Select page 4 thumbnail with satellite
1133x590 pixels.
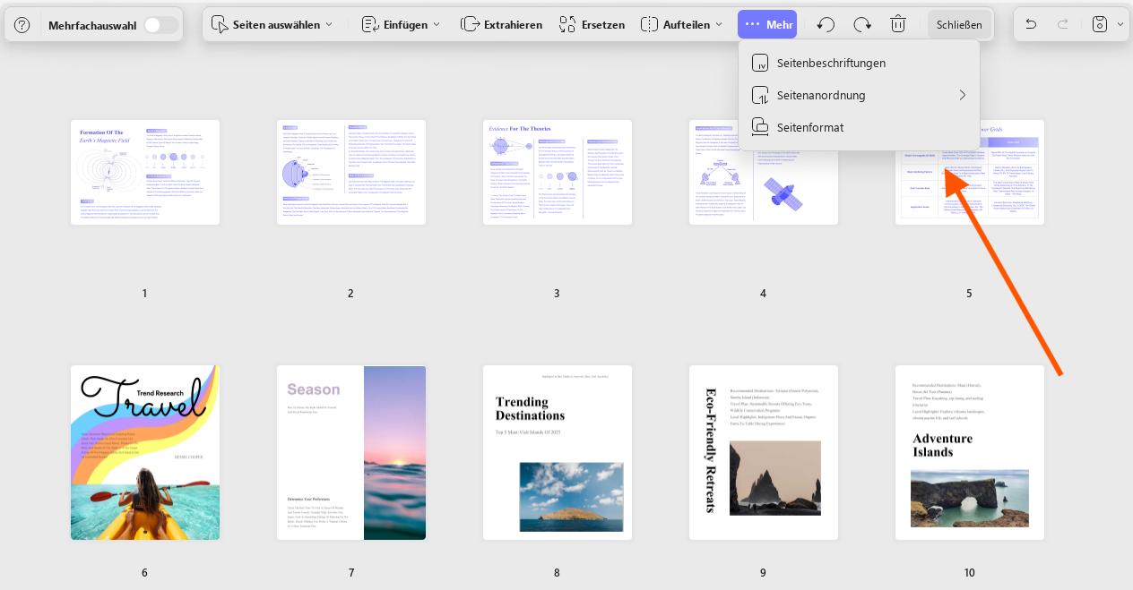764,172
